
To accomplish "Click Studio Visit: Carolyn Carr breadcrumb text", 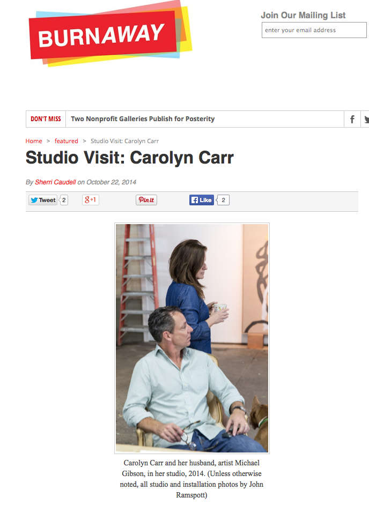I will coord(125,141).
